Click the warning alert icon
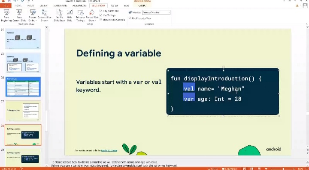 tap(297, 6)
